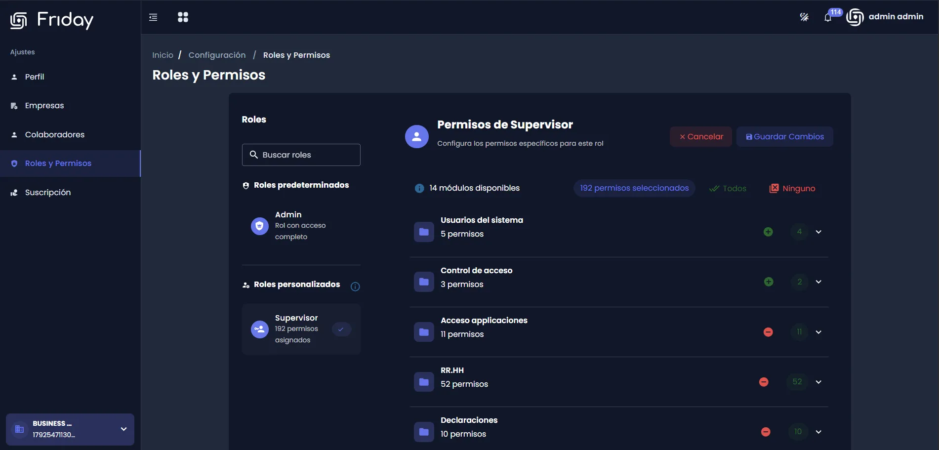Image resolution: width=939 pixels, height=450 pixels.
Task: Click the Control de acceso title
Action: point(476,271)
